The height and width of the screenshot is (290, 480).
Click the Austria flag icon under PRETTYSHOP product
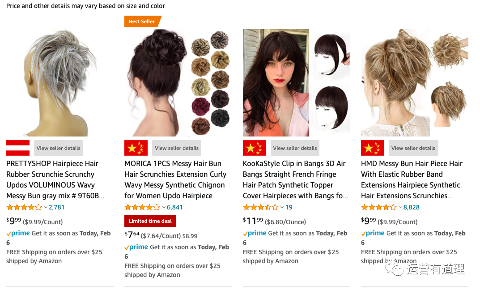pyautogui.click(x=18, y=148)
